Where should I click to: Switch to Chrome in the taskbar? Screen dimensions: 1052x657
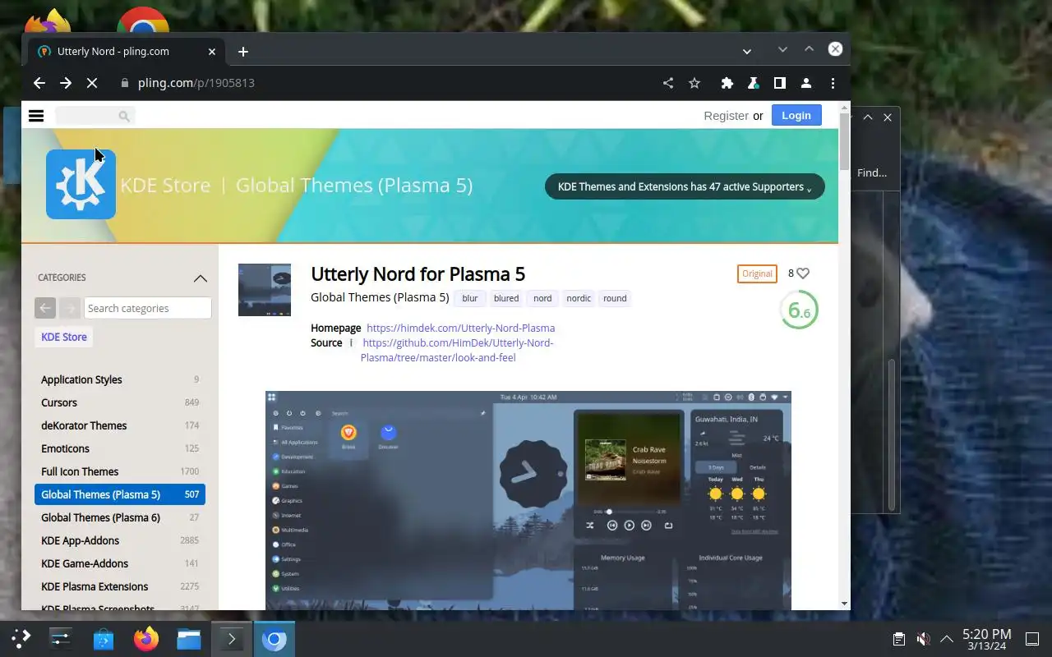point(275,638)
